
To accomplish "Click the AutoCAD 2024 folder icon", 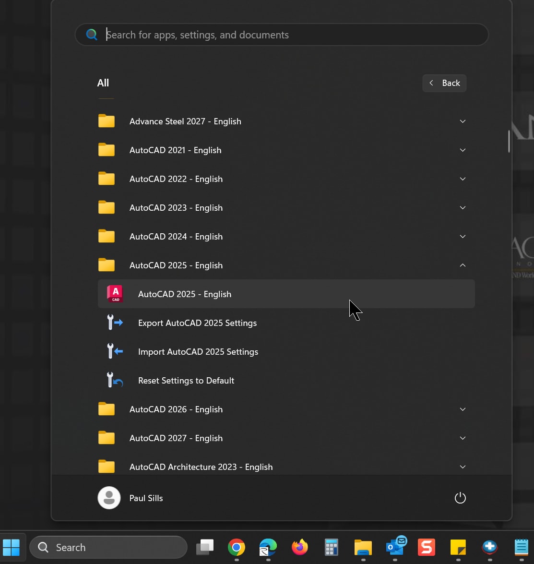I will pos(107,236).
